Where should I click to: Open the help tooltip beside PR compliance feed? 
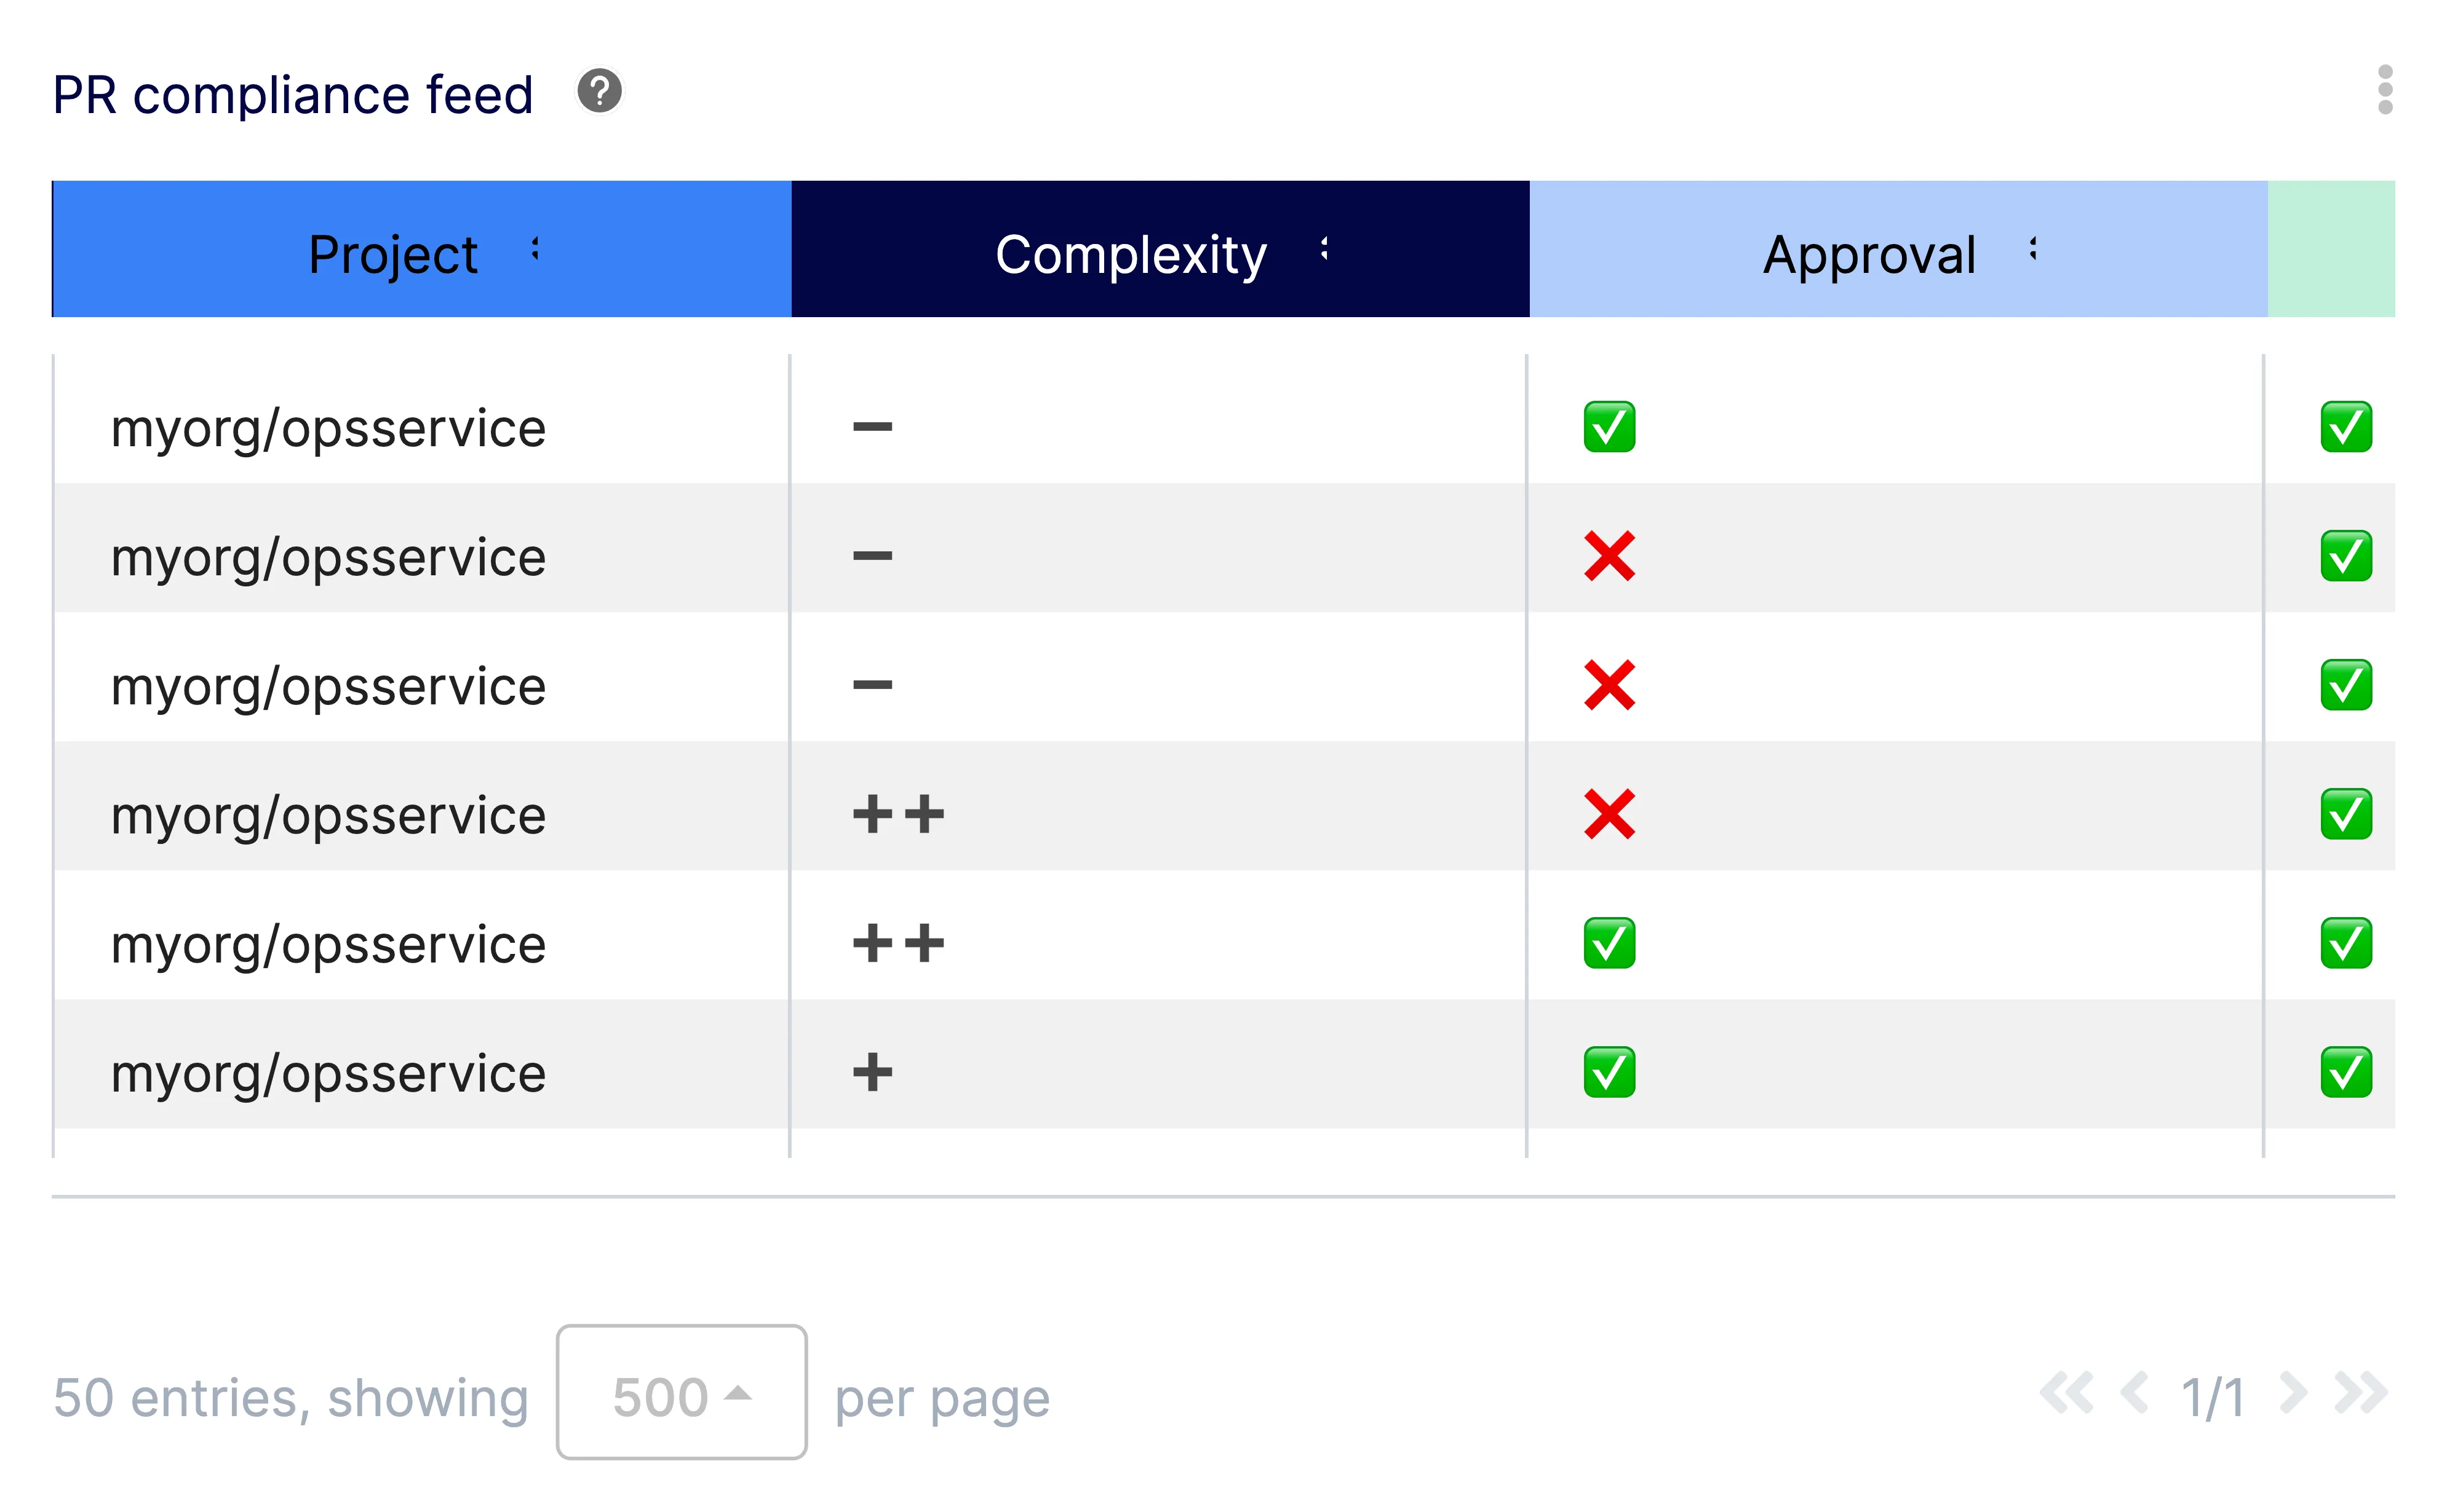click(599, 93)
